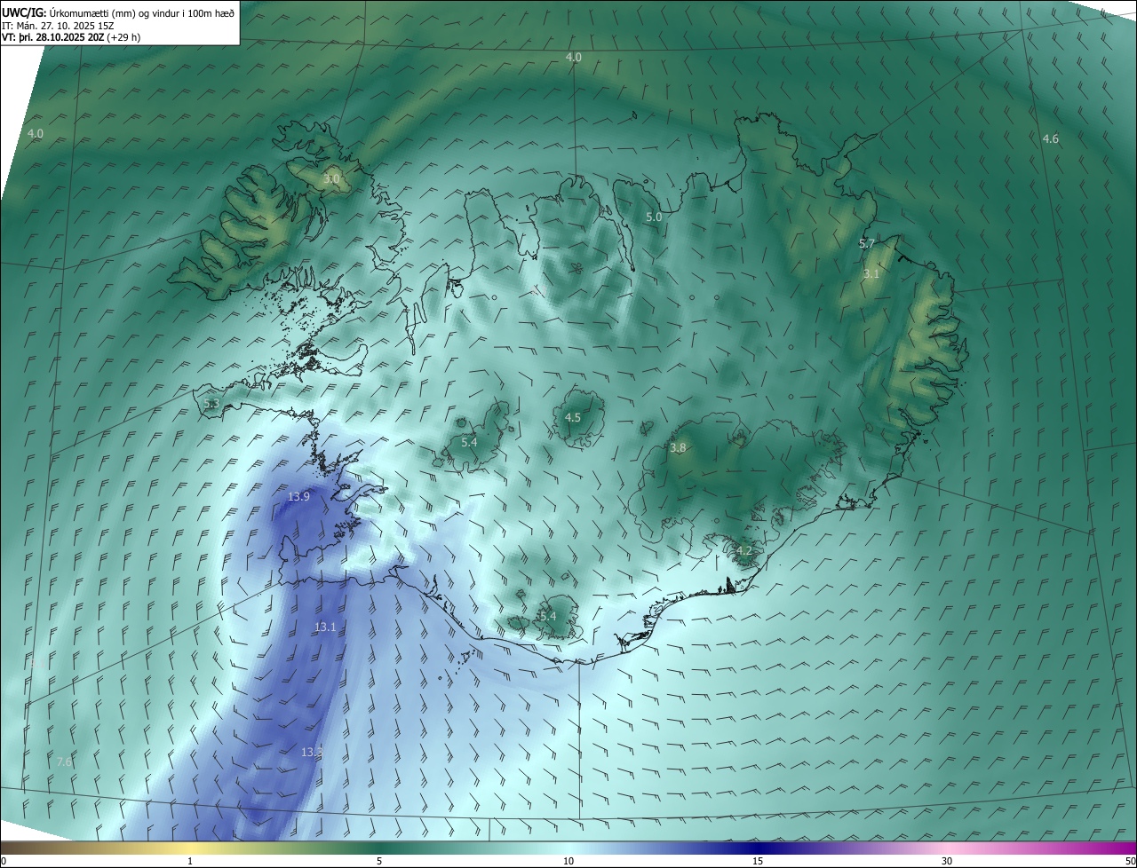
Task: Click the 'VT: þri. 28.10.2025 20Z (+29 h)' line
Action: 71,37
